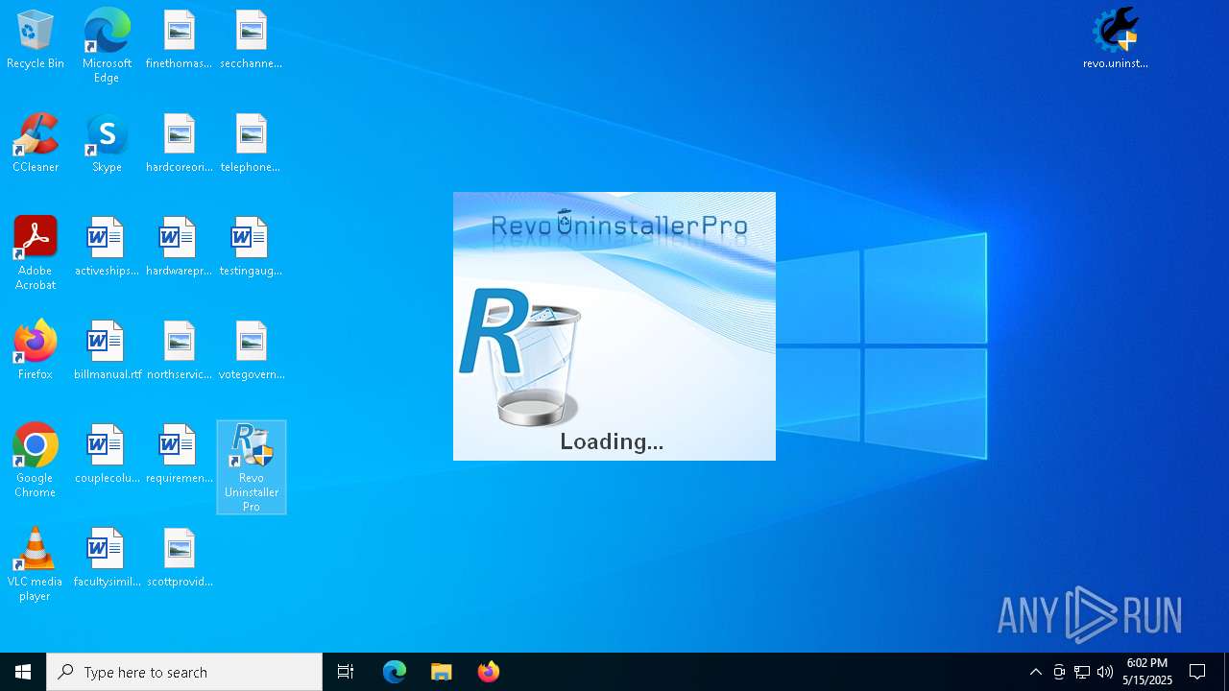This screenshot has width=1229, height=691.
Task: Select the secchanne image file
Action: (251, 40)
